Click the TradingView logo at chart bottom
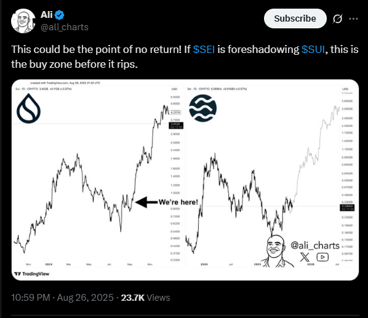The image size is (368, 318). pyautogui.click(x=31, y=274)
